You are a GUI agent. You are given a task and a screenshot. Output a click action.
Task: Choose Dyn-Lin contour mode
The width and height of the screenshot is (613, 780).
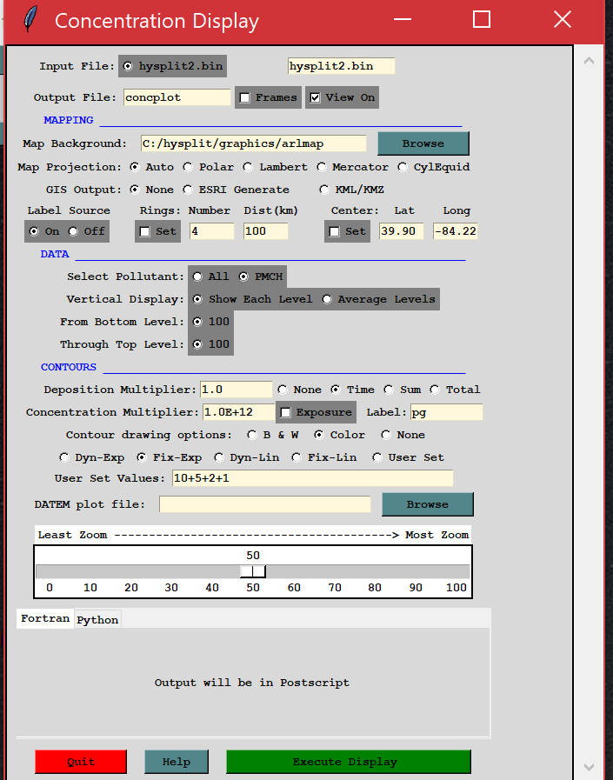pyautogui.click(x=218, y=457)
